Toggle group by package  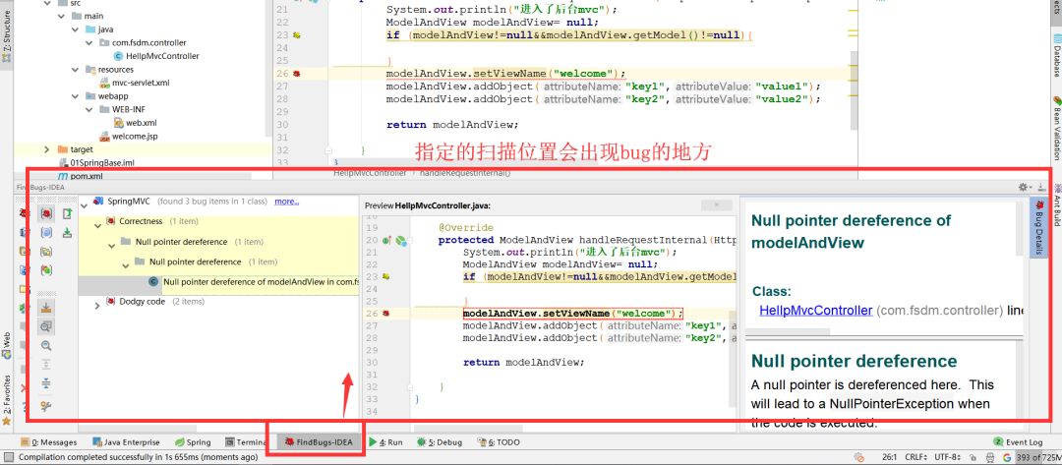46,252
